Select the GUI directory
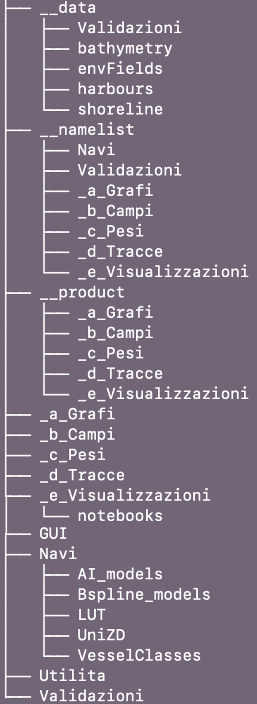 coord(53,533)
